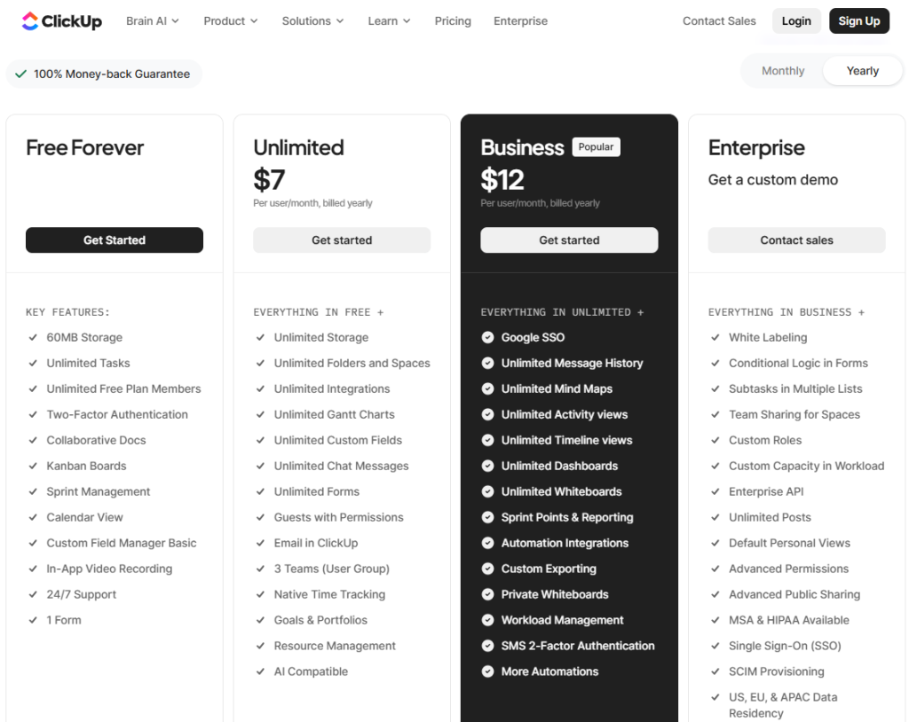Image resolution: width=909 pixels, height=722 pixels.
Task: Click the green Money-back Guarantee checkmark
Action: (x=20, y=74)
